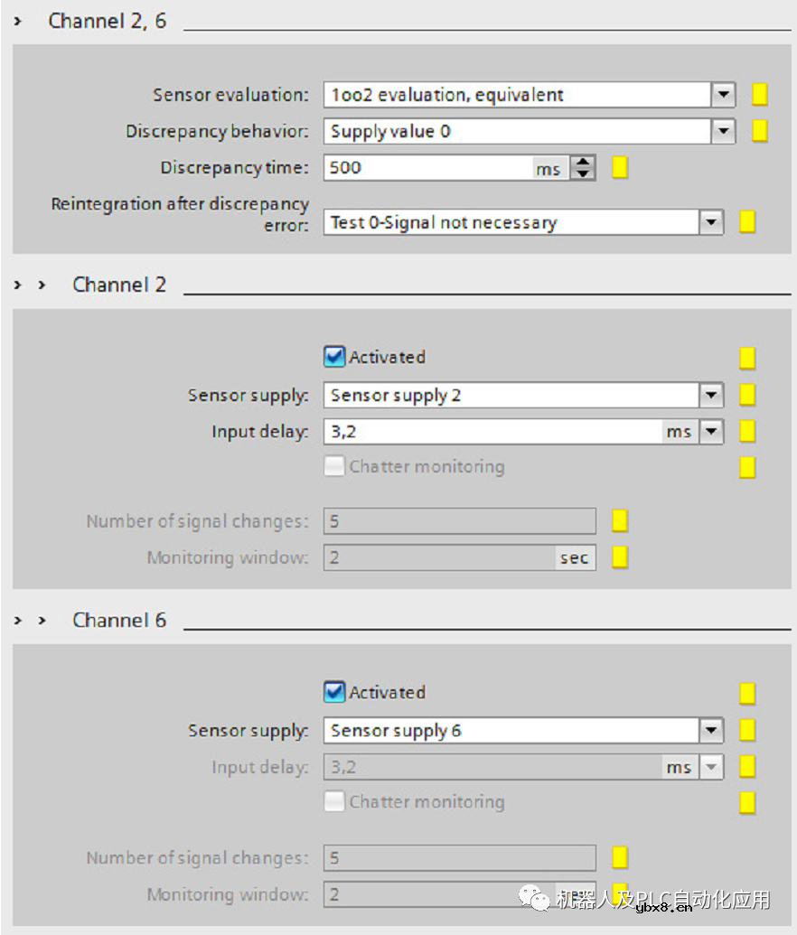Open the Discrepancy behavior dropdown
Screen dimensions: 797x935
click(x=723, y=131)
